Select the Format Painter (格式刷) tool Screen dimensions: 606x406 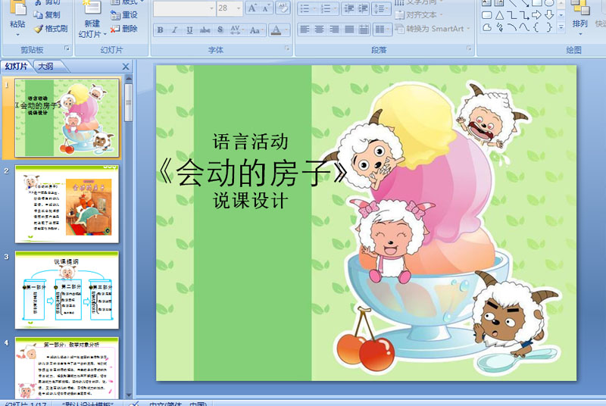[51, 28]
